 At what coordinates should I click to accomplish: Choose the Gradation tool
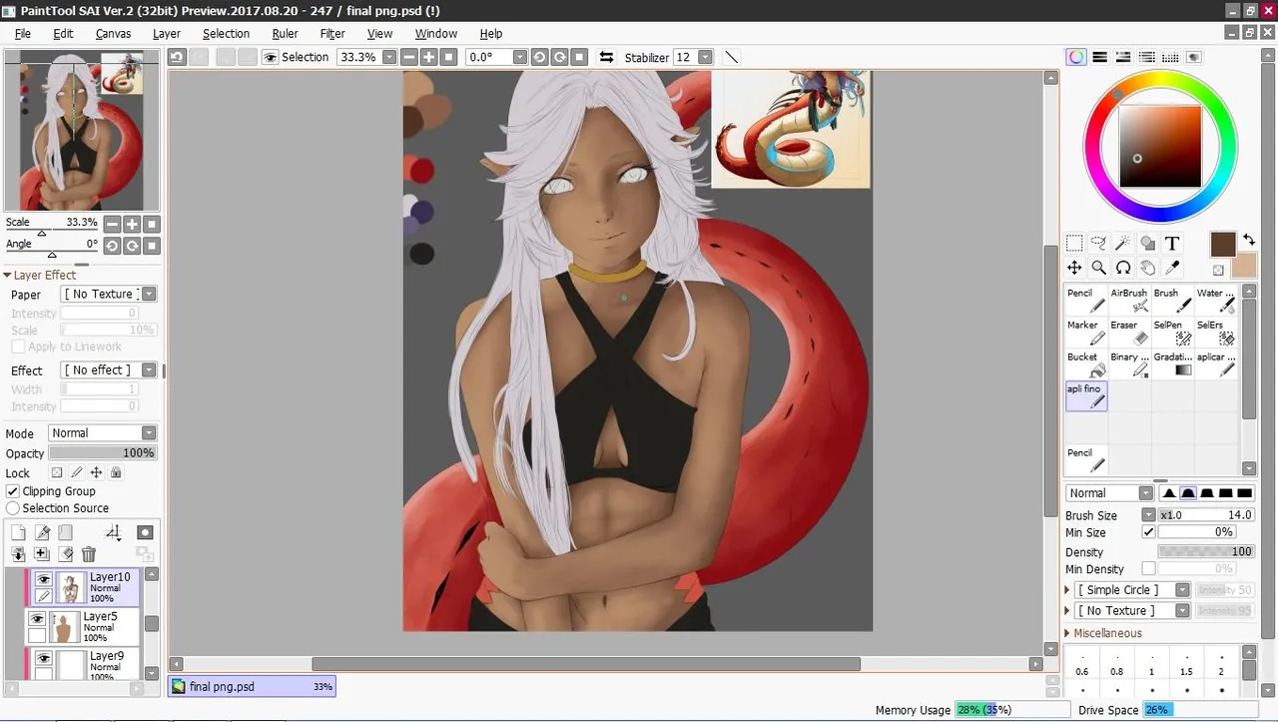pos(1172,364)
